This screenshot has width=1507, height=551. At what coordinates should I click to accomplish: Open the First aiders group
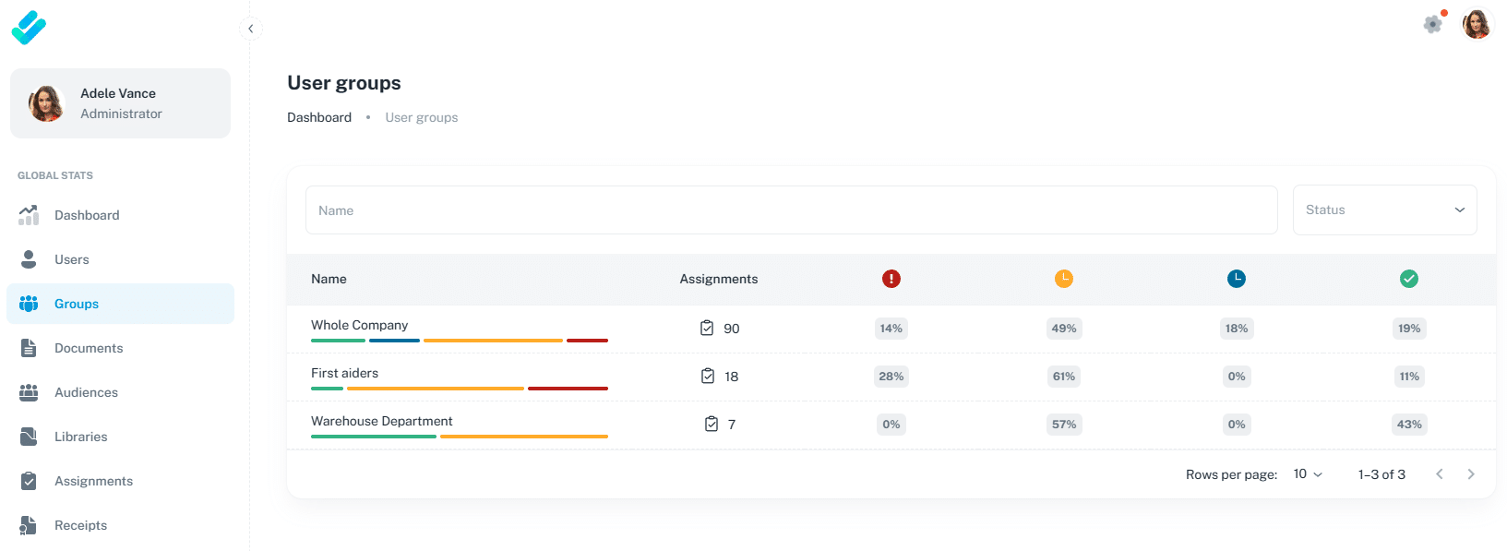click(344, 373)
